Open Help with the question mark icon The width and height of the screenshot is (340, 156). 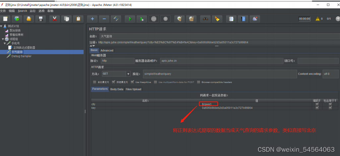pos(243,19)
